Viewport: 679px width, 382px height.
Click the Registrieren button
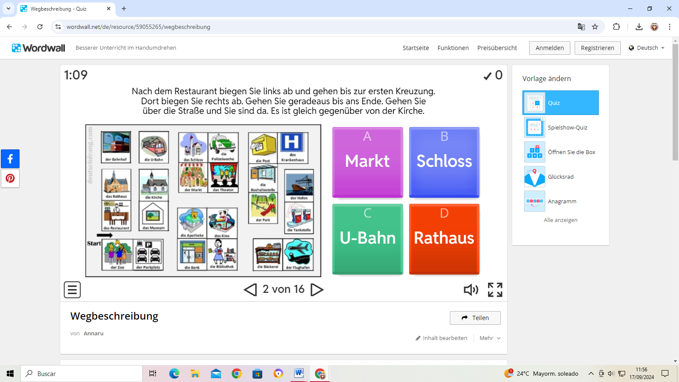click(x=598, y=48)
